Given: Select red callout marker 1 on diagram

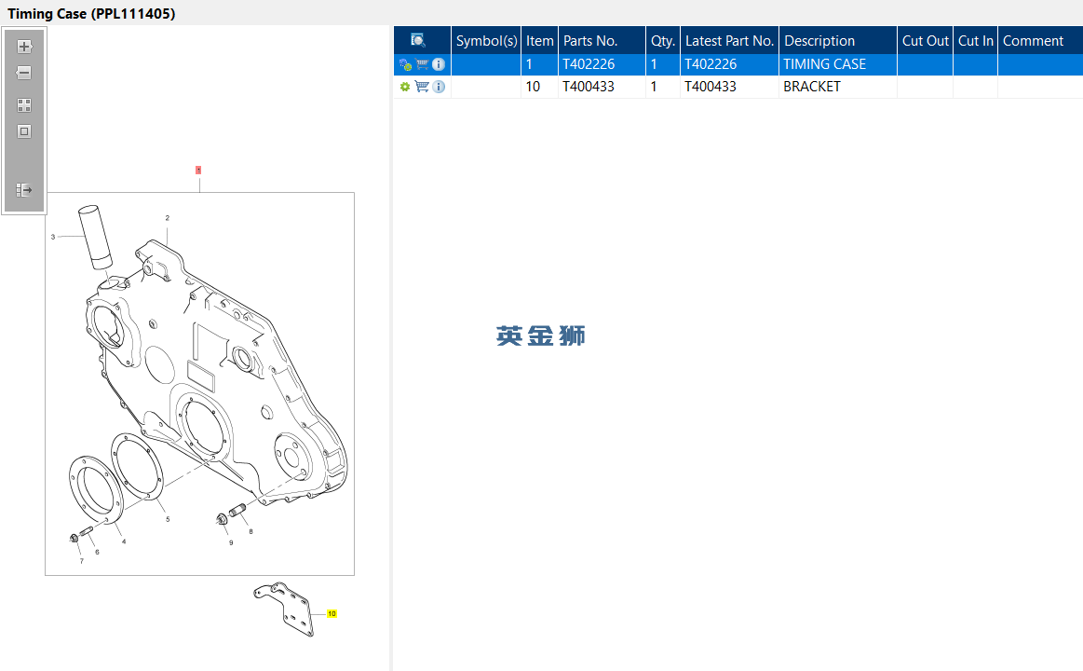Looking at the screenshot, I should pyautogui.click(x=198, y=170).
